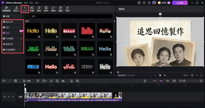
Task: Enter fullscreen preview mode
Action: click(x=201, y=75)
